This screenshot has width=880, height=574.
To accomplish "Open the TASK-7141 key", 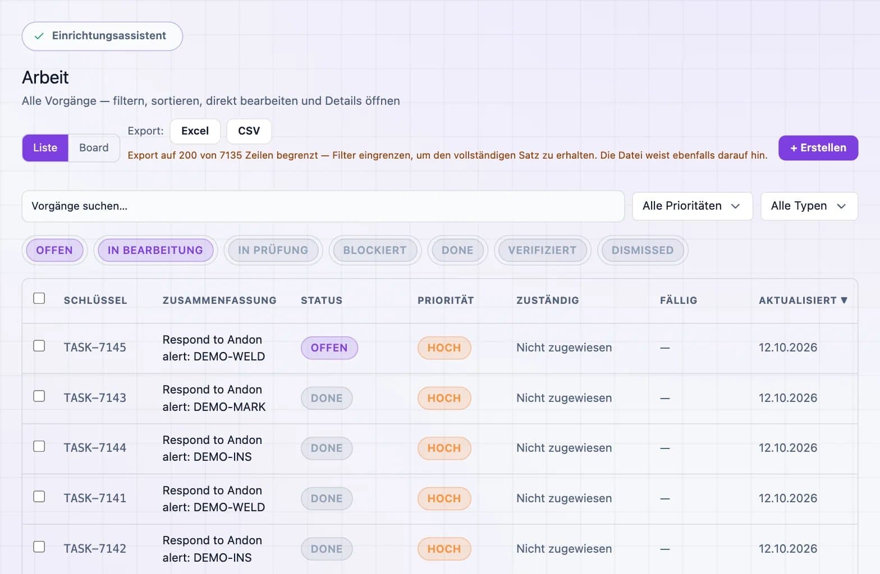I will (95, 498).
